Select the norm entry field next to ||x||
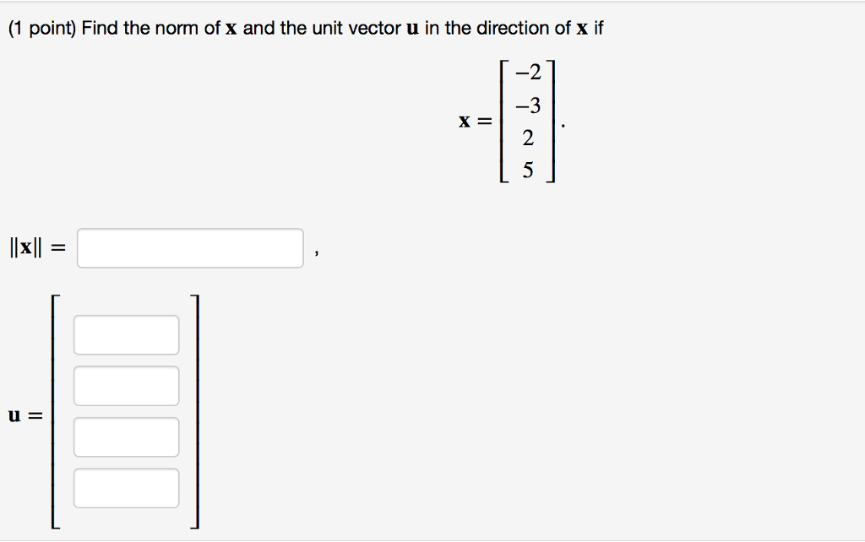This screenshot has height=542, width=865. [x=190, y=247]
